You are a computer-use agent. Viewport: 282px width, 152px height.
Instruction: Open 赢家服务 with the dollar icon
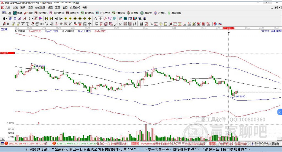174,13
